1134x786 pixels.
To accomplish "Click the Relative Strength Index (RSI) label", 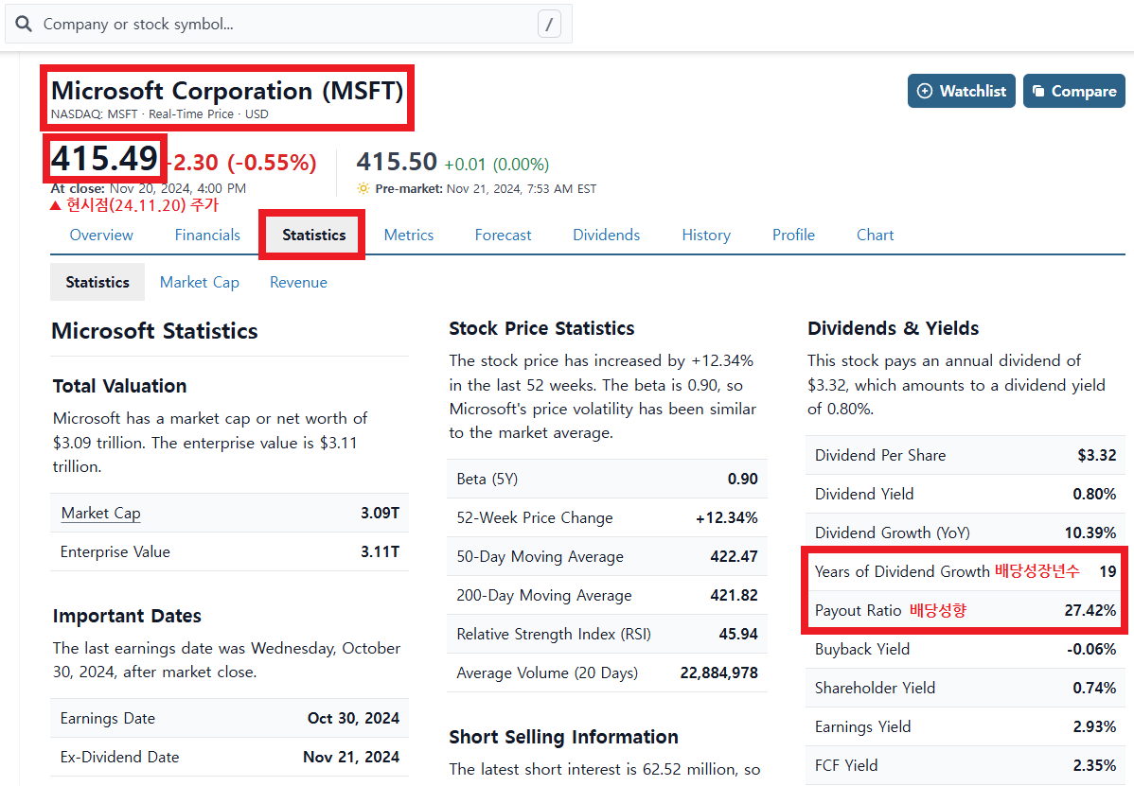I will click(553, 635).
